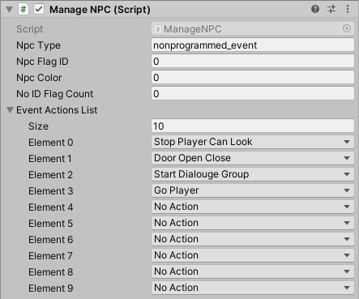Open Element 0 dropdown Stop Player Can Look
The width and height of the screenshot is (359, 299).
(x=253, y=142)
